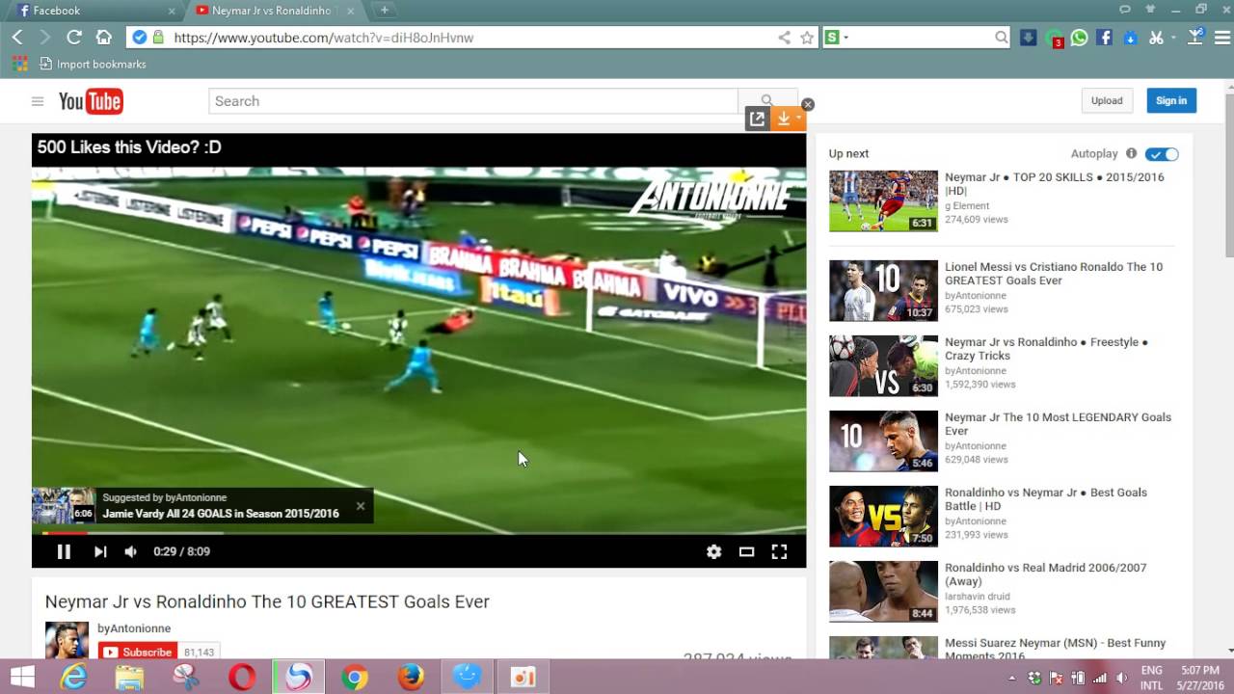Switch to theater mode
This screenshot has width=1234, height=694.
746,551
